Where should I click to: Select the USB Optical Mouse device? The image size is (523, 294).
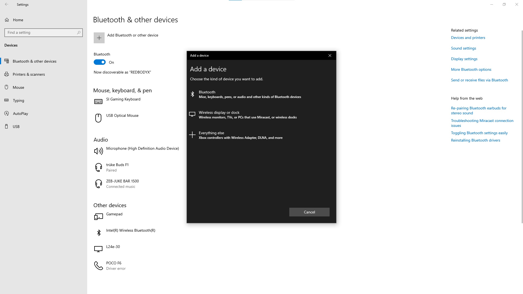point(122,116)
